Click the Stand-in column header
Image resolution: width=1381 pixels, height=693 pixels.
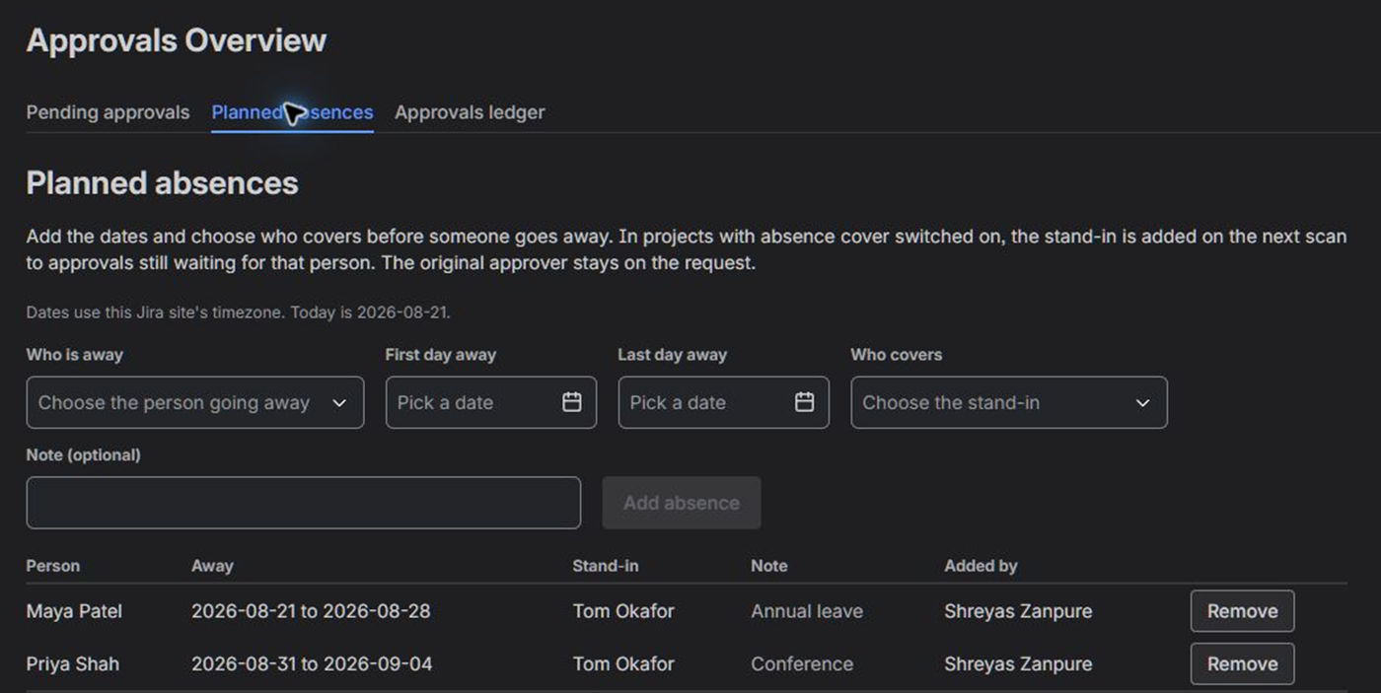click(606, 566)
